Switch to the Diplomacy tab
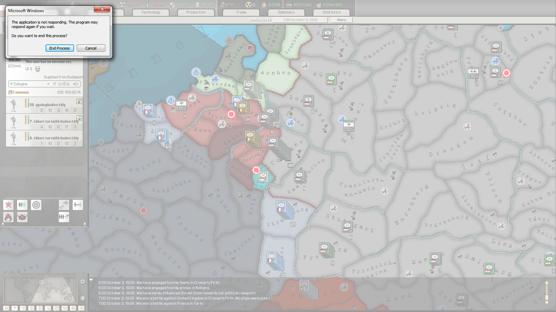556x312 pixels. coord(286,12)
